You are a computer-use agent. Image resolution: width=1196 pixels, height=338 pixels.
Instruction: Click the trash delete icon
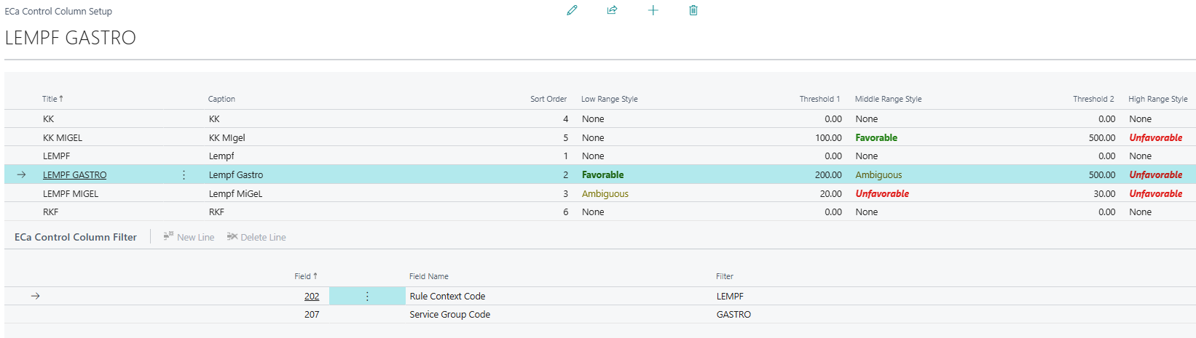tap(693, 10)
